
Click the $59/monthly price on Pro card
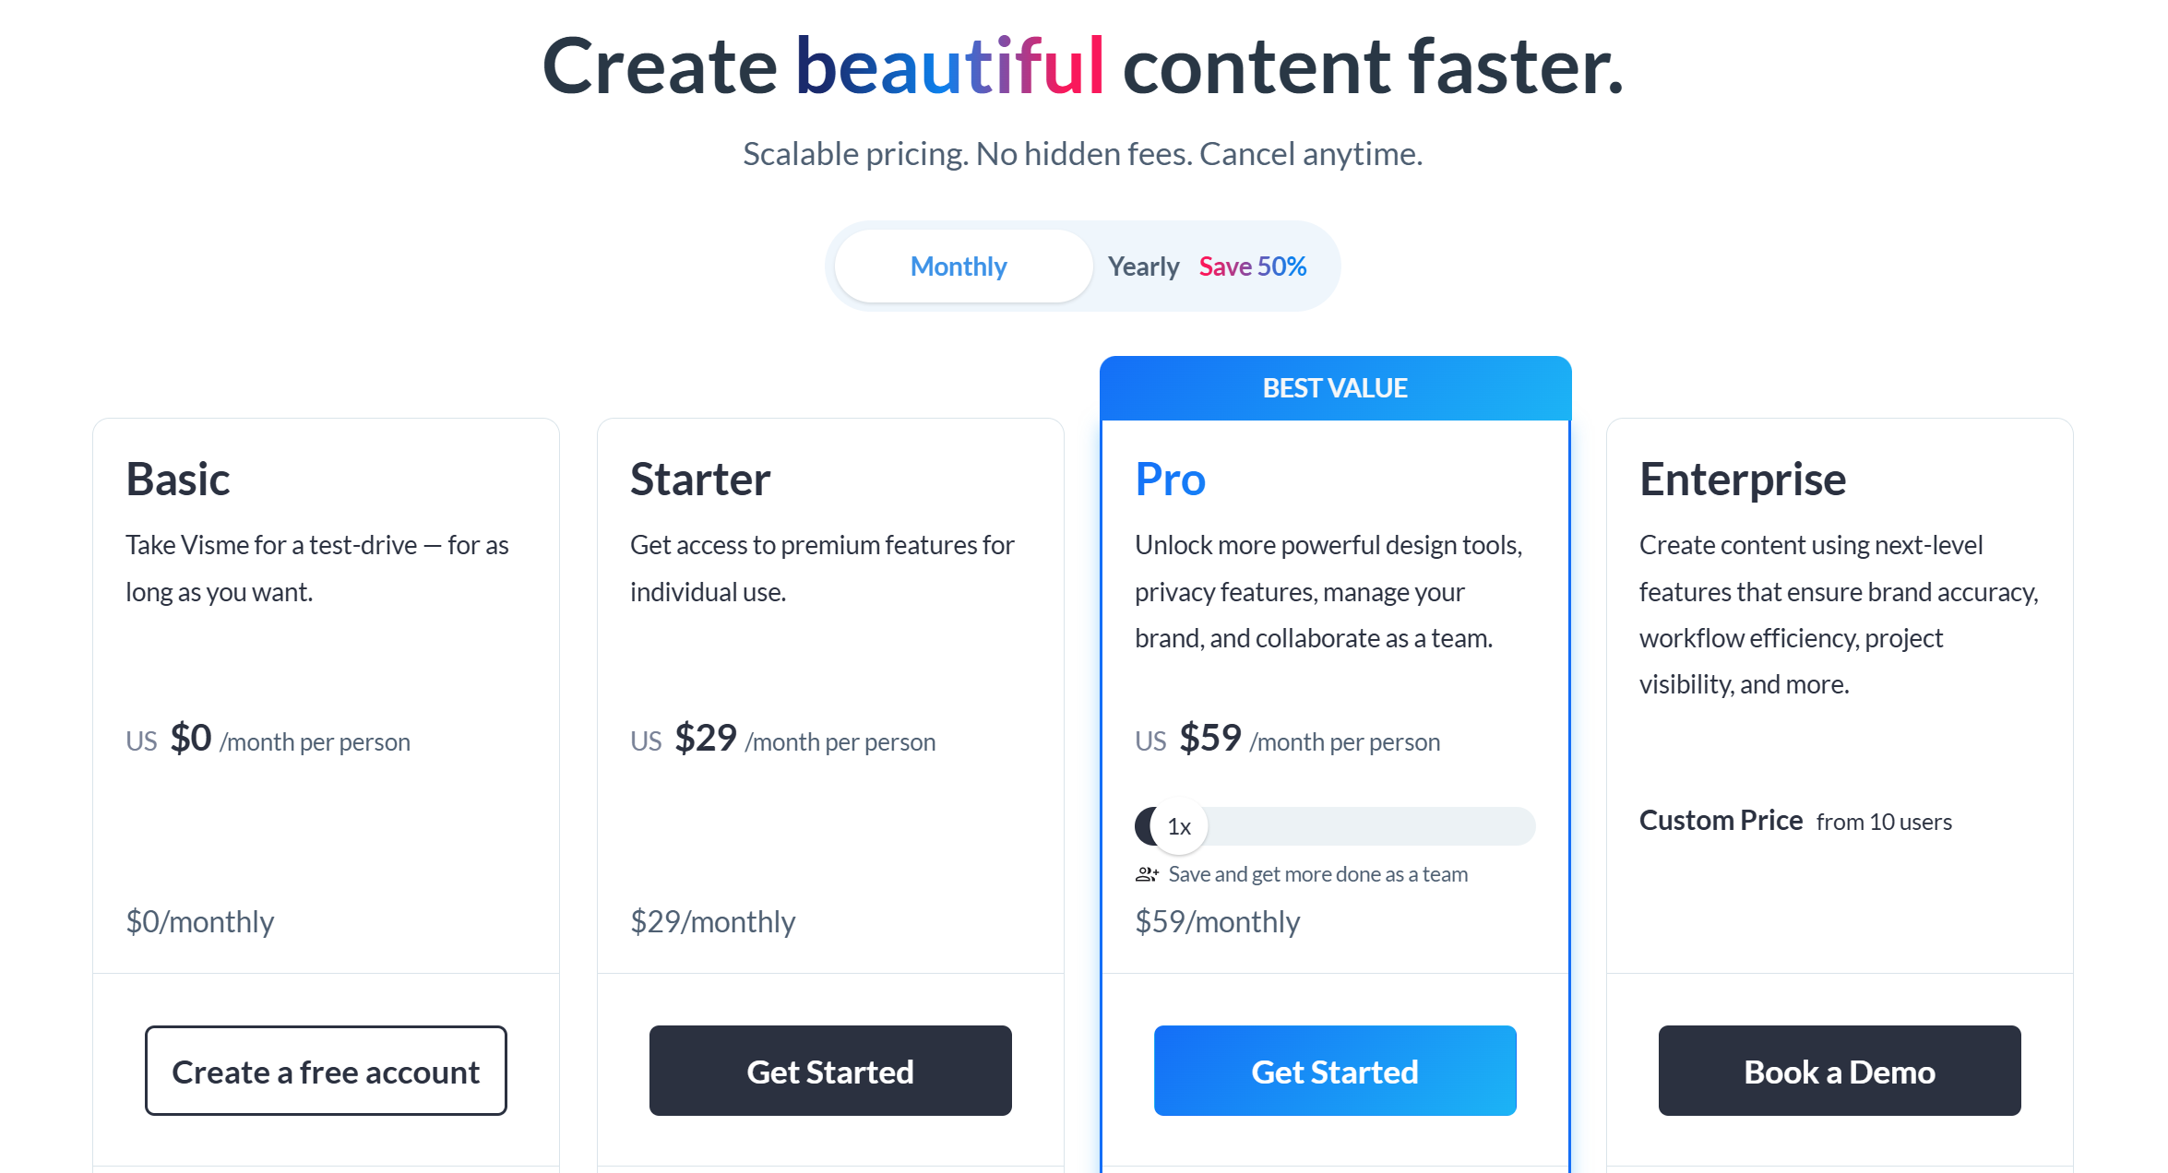[x=1218, y=920]
